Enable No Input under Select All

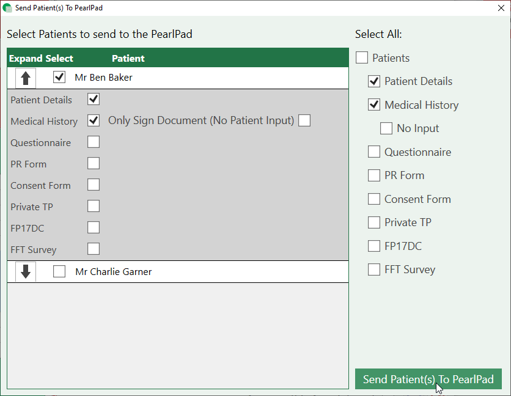386,128
